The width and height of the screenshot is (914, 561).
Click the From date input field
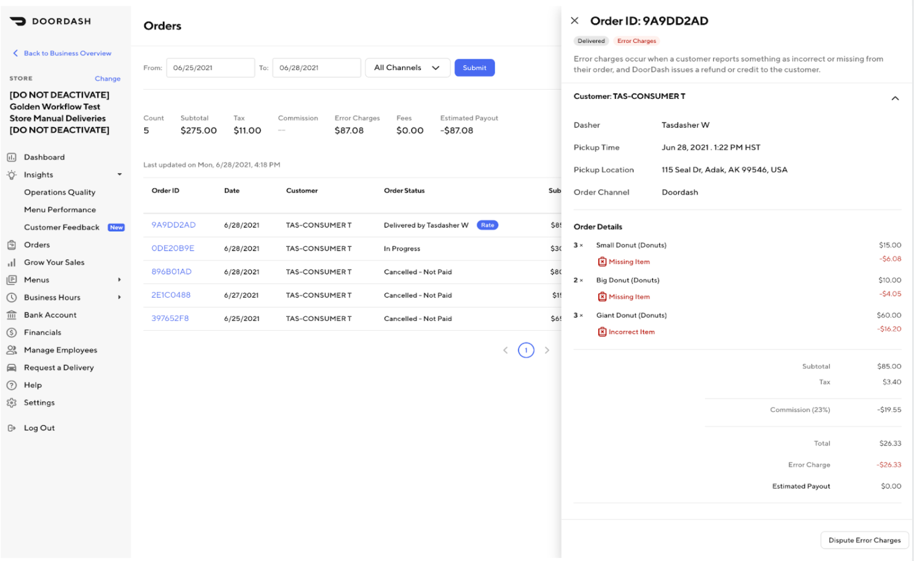210,68
